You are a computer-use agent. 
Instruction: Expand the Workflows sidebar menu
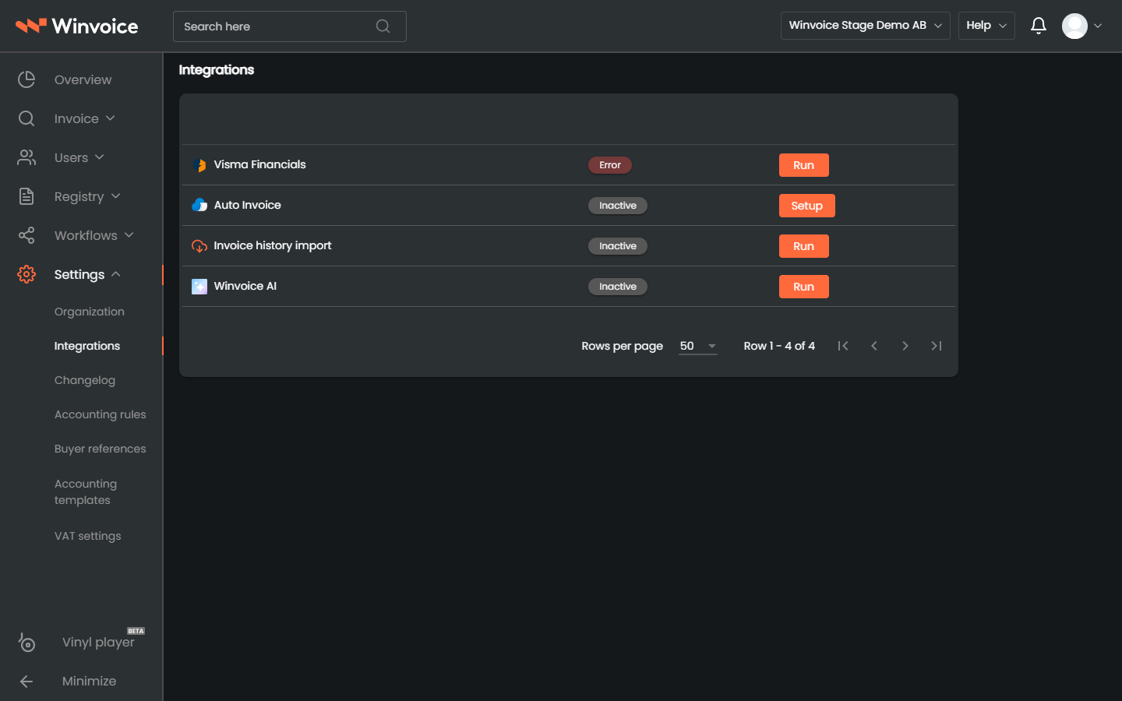129,235
